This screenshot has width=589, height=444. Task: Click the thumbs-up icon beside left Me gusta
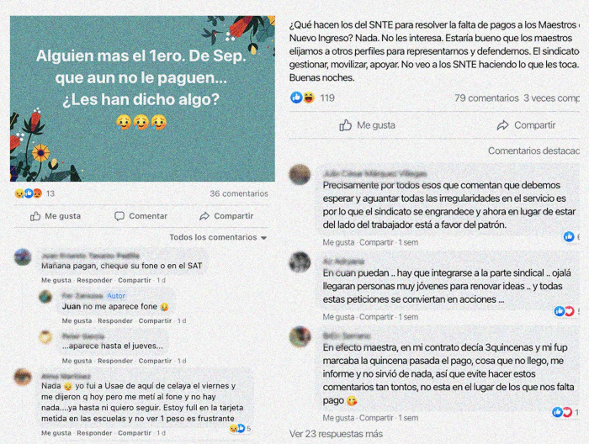click(x=35, y=216)
